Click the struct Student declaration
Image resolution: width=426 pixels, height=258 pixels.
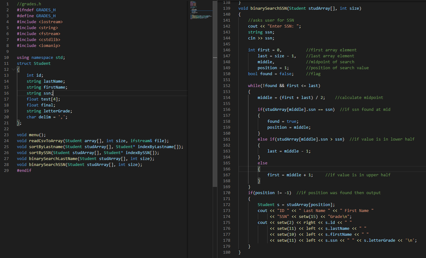34,63
